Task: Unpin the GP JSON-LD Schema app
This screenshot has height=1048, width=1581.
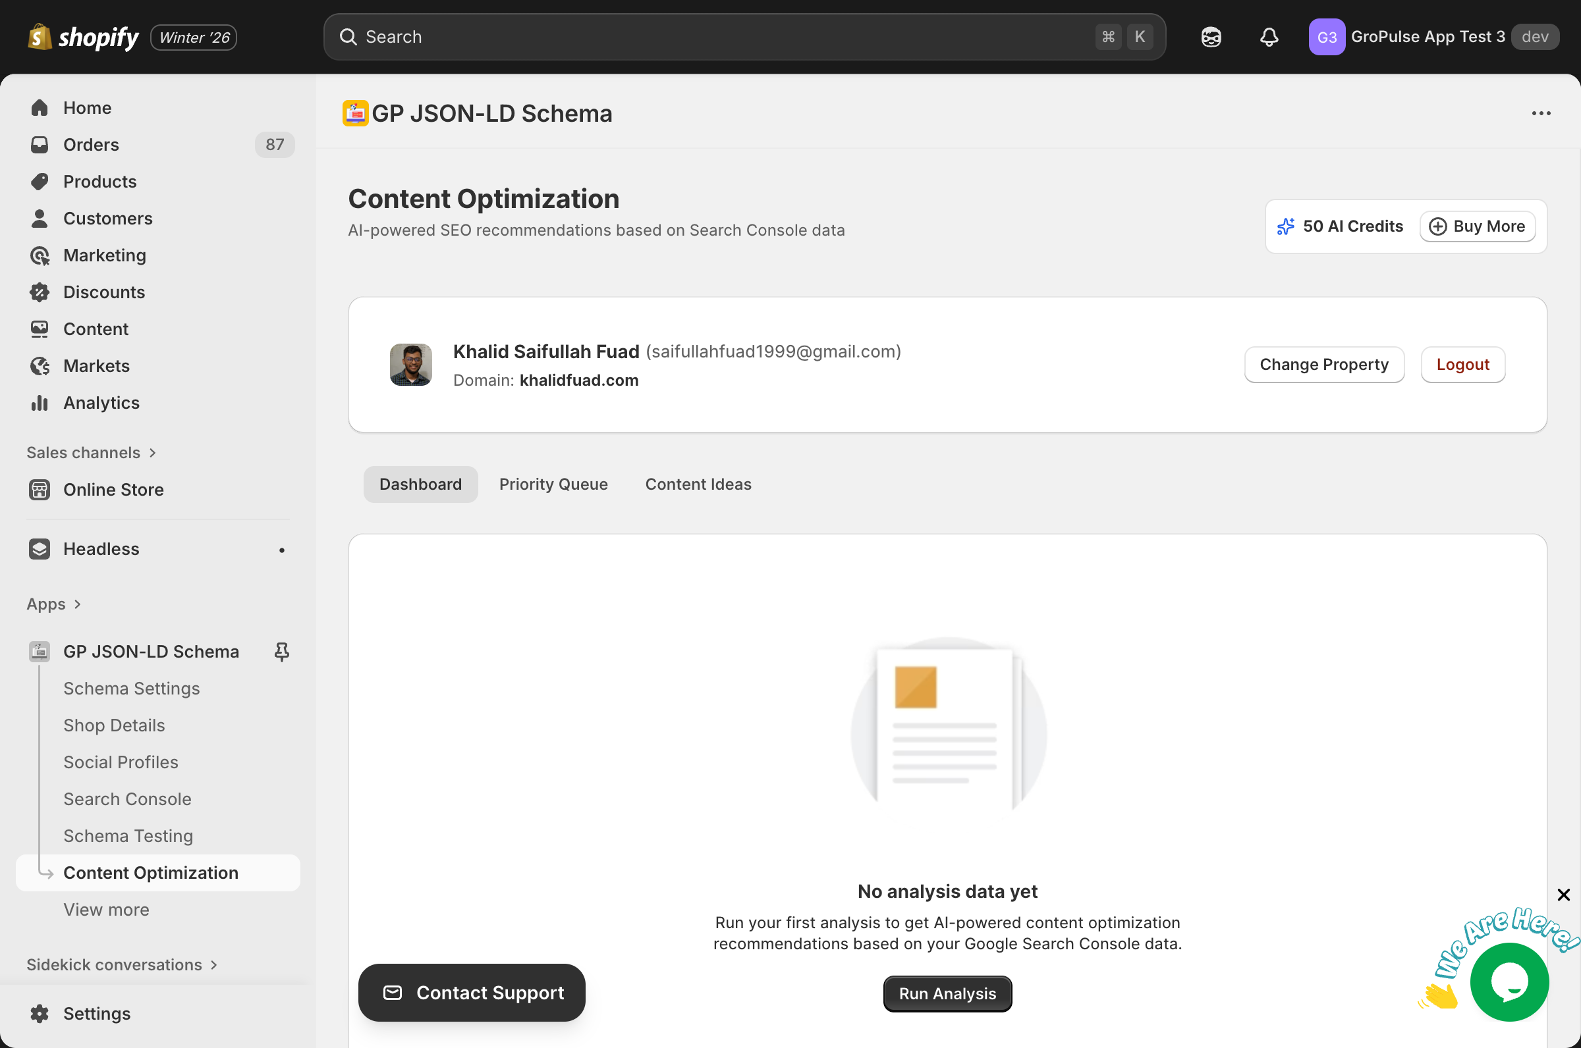Action: (x=282, y=651)
